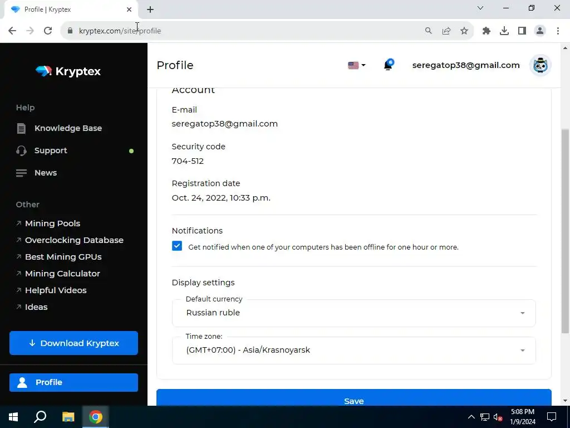This screenshot has width=570, height=428.
Task: Open tab search chevron
Action: coord(480,8)
